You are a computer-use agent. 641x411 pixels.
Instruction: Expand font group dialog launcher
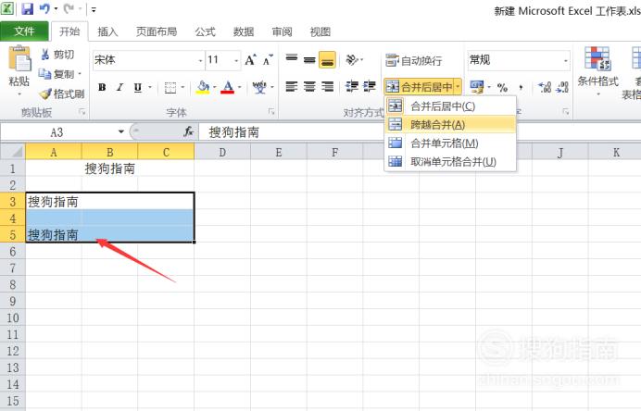[x=271, y=112]
